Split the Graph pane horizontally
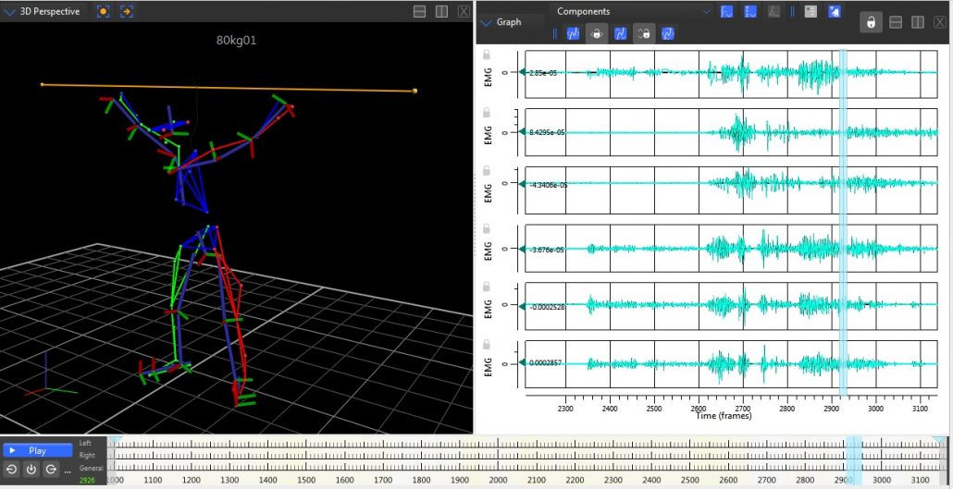The image size is (953, 489). tap(896, 22)
